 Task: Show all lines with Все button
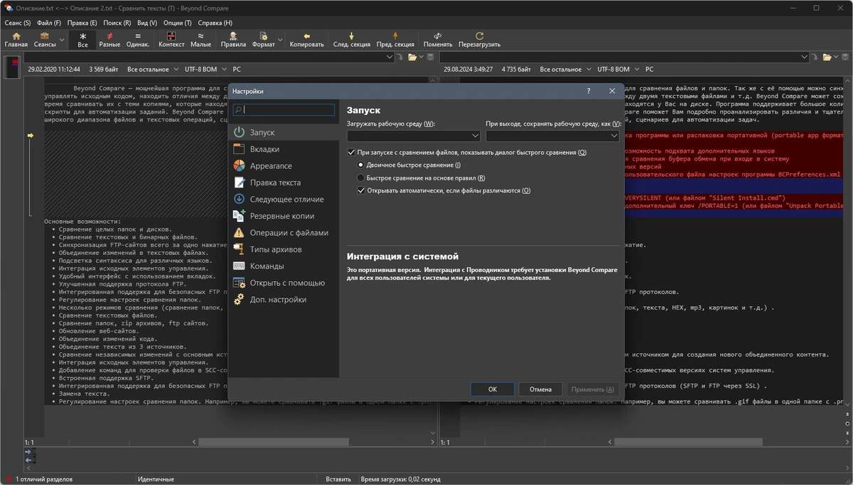[x=83, y=40]
